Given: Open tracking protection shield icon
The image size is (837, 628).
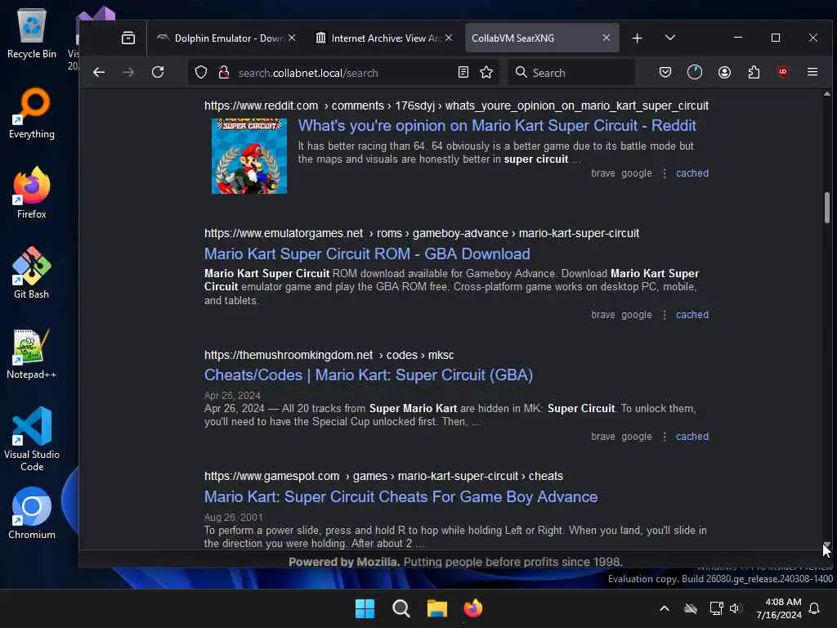Looking at the screenshot, I should click(x=201, y=72).
